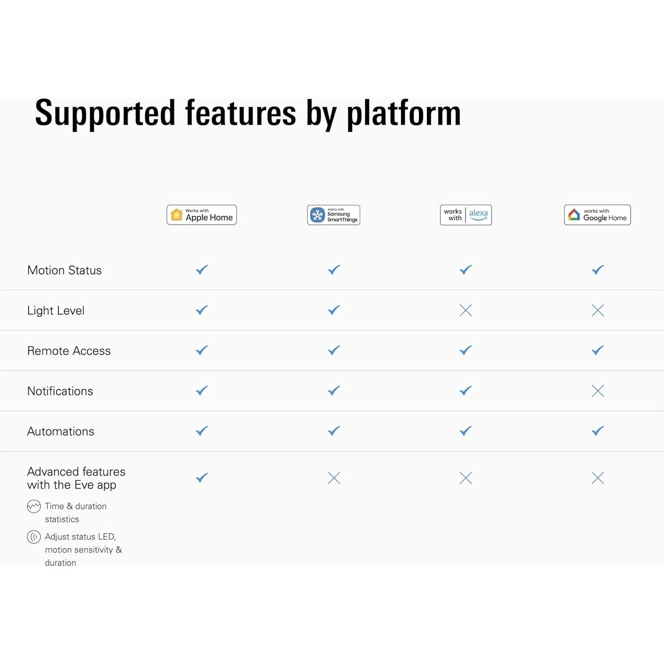The width and height of the screenshot is (664, 664).
Task: Click the Notifications X mark under Google Home
Action: (598, 390)
